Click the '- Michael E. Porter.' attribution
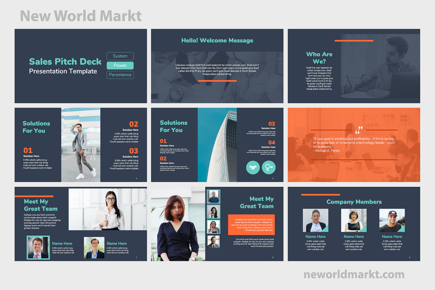This screenshot has width=435, height=290. click(327, 151)
